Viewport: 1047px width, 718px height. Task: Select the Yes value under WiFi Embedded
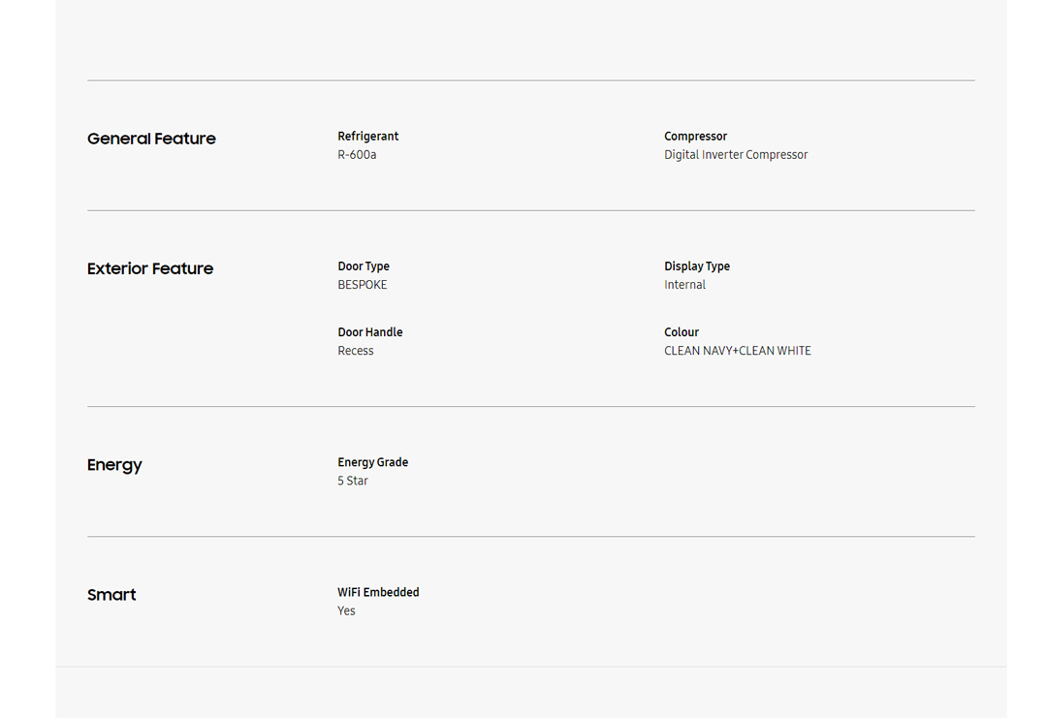(346, 611)
